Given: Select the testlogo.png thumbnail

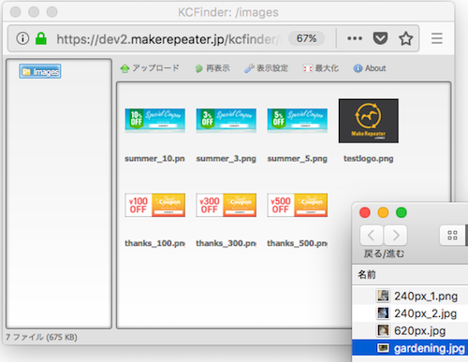Looking at the screenshot, I should pyautogui.click(x=369, y=121).
